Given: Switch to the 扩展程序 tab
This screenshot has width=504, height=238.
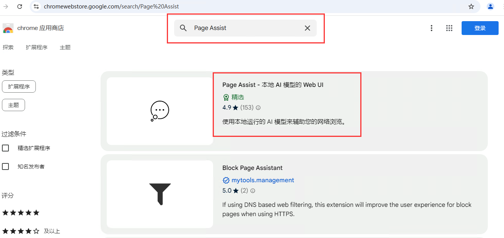Looking at the screenshot, I should (x=37, y=47).
